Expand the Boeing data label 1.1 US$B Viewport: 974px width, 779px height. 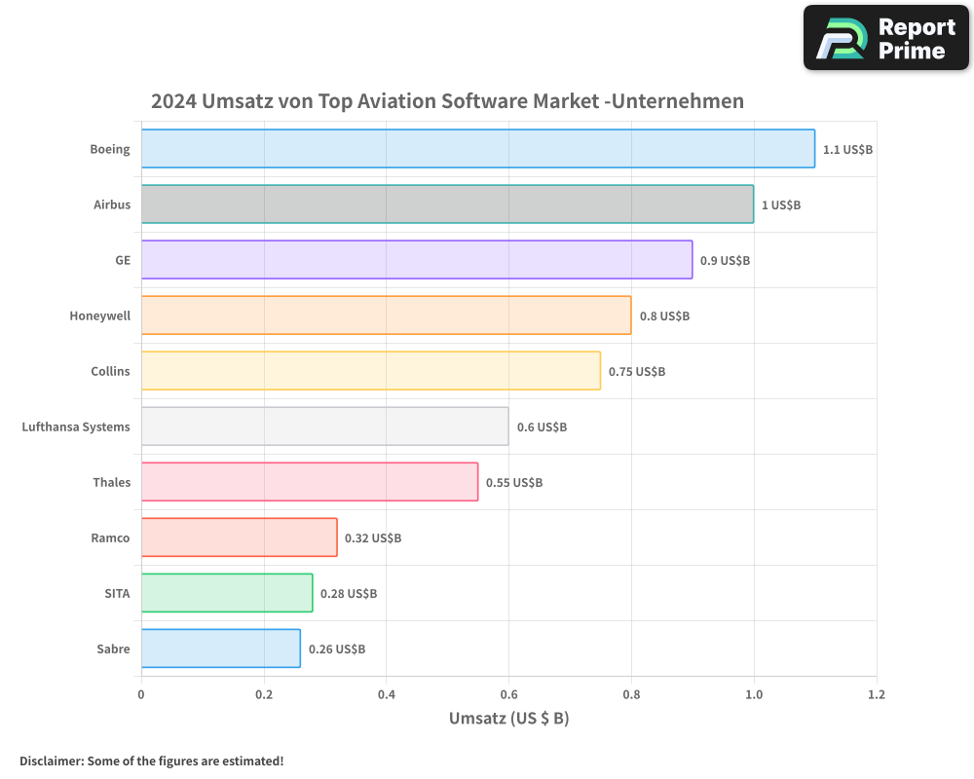[847, 149]
